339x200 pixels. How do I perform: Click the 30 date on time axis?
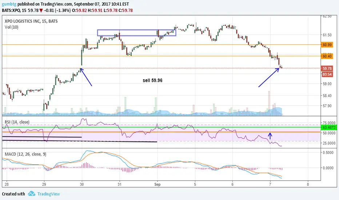[82, 184]
